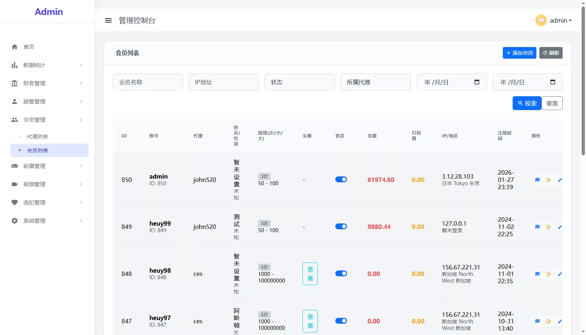The width and height of the screenshot is (586, 335).
Task: Open the message icon for admin row
Action: [537, 180]
